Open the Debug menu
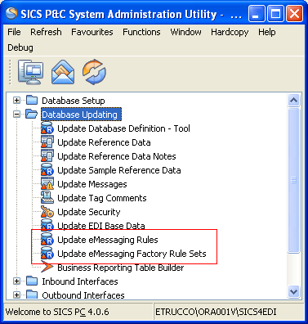308x324 pixels. coord(20,47)
